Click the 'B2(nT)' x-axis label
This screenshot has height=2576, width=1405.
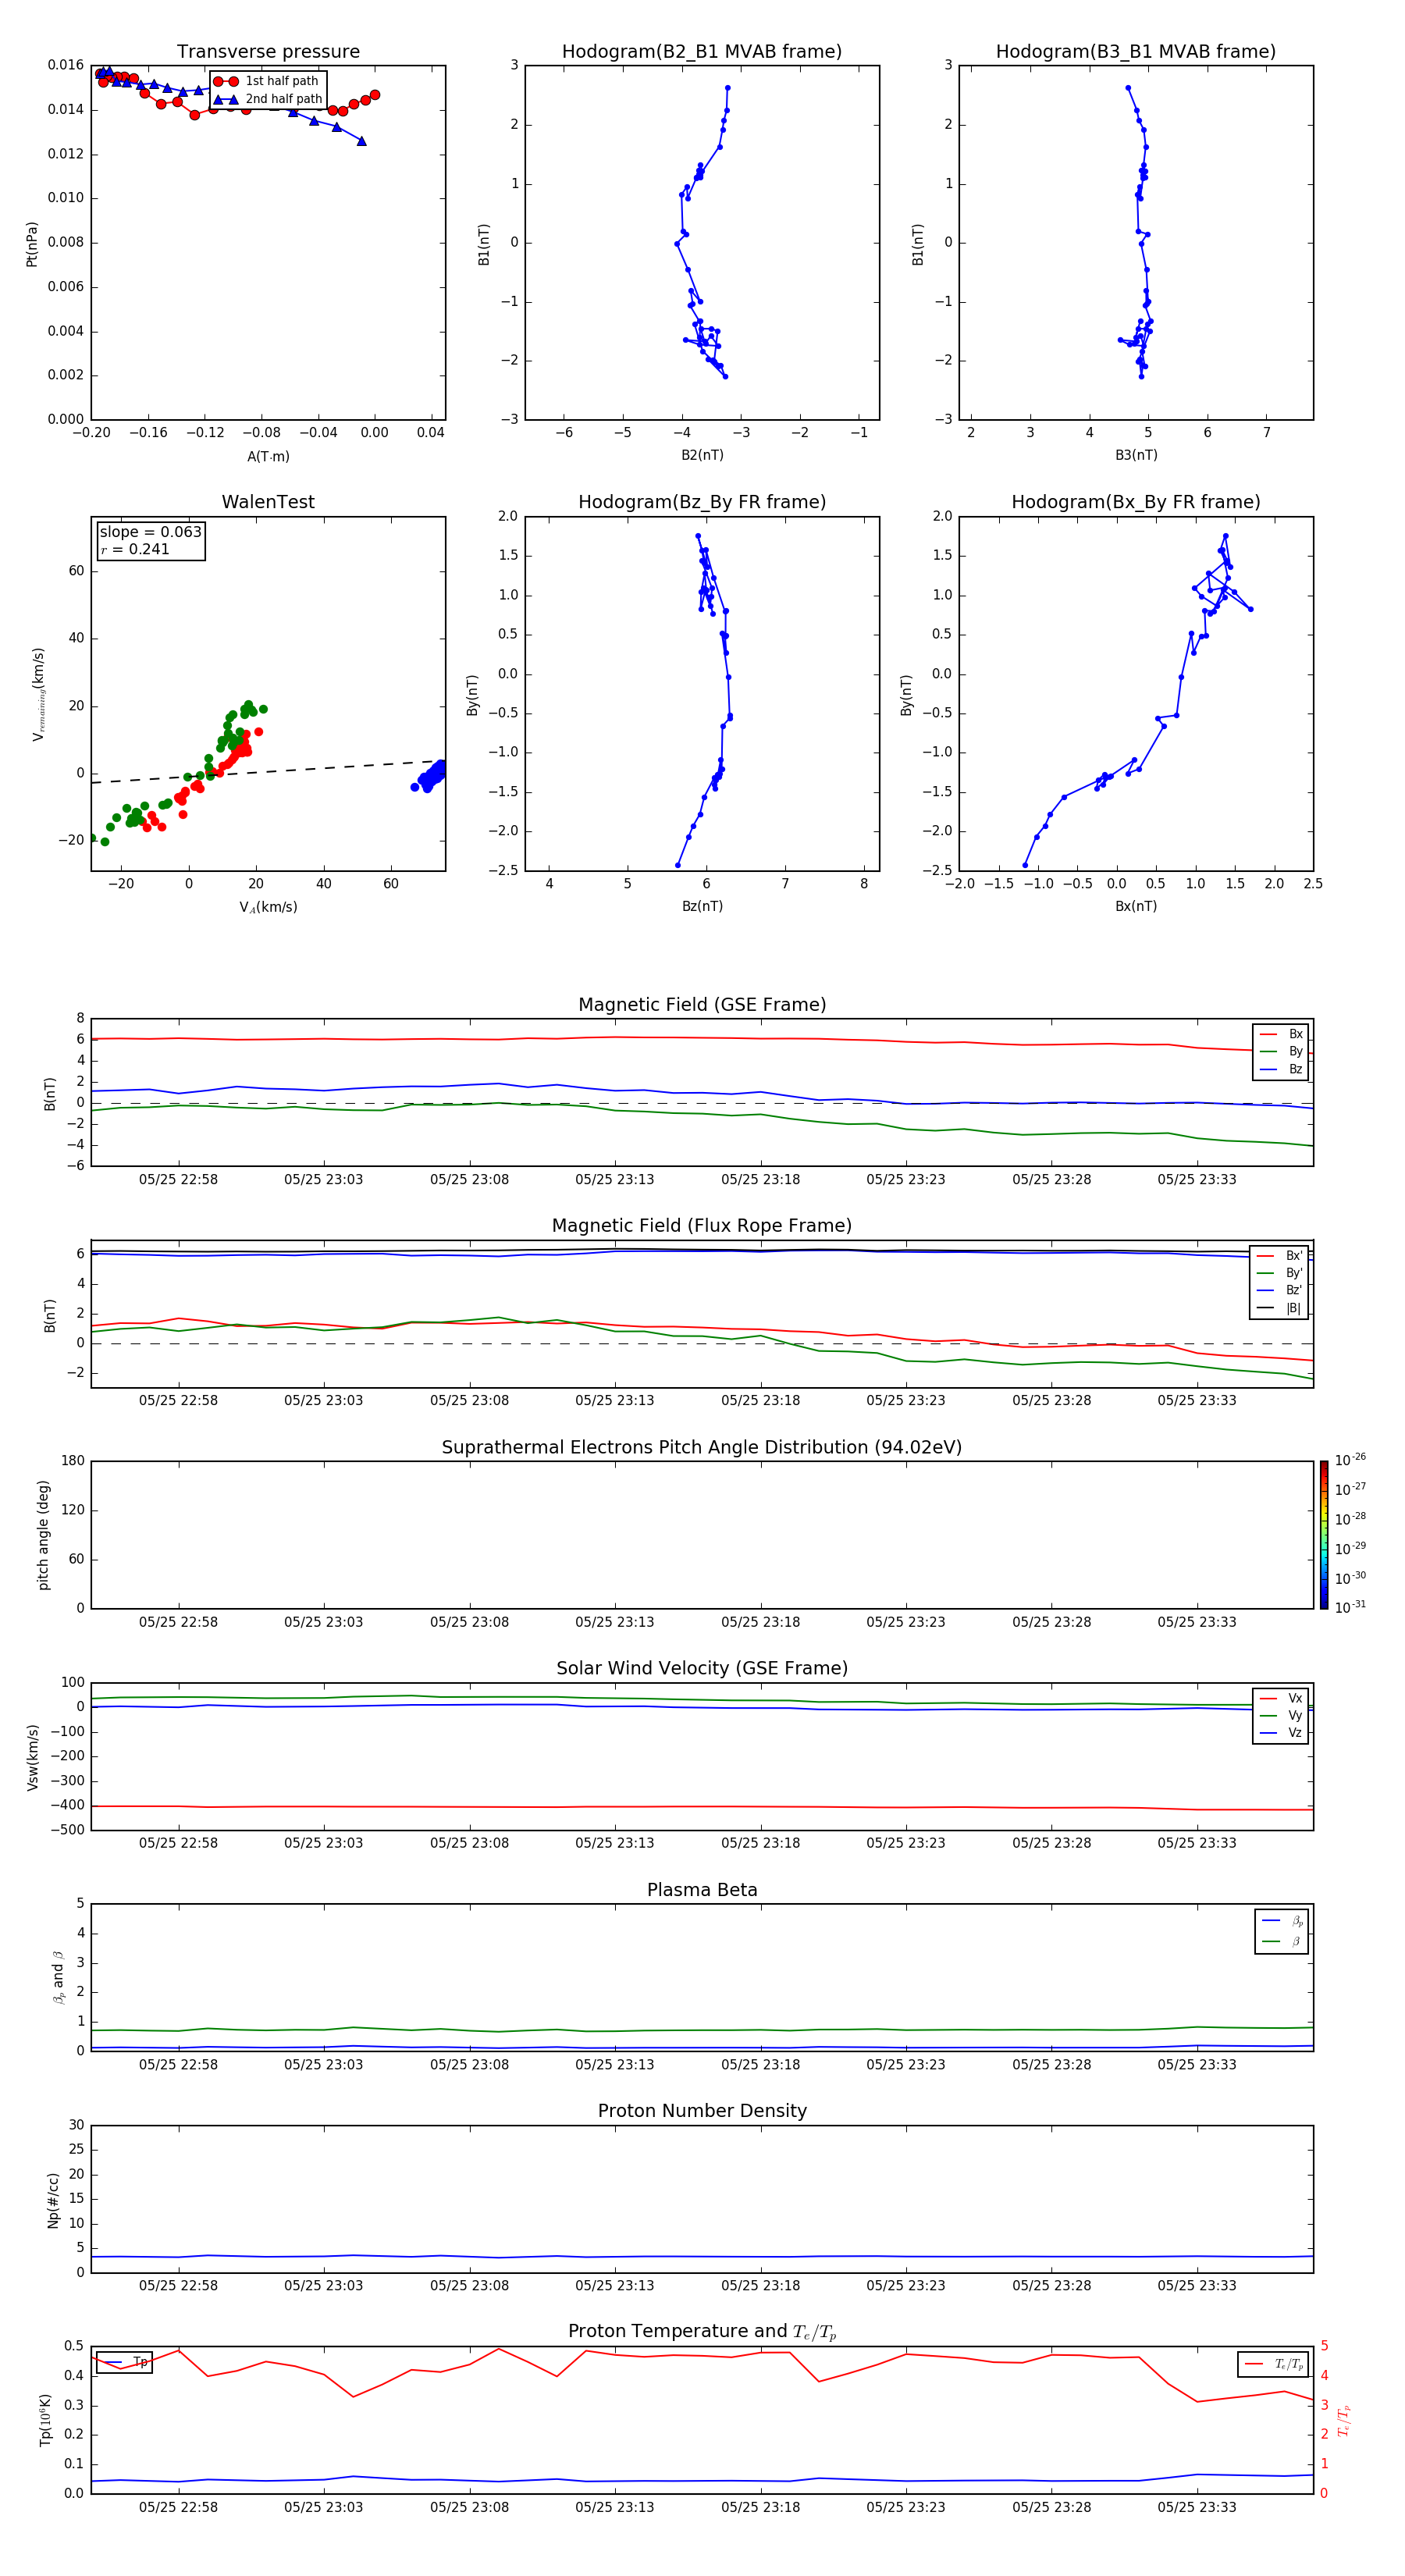click(x=702, y=455)
